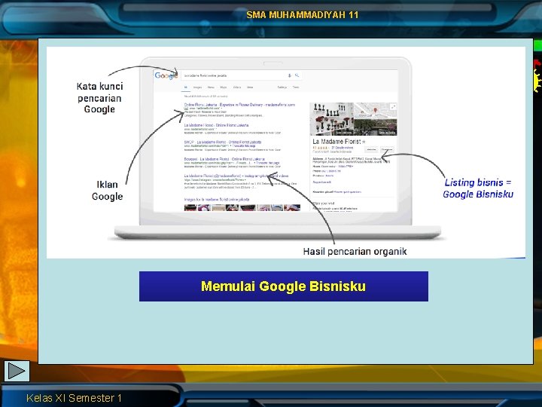Click the Google reviews link in knowledge panel
This screenshot has width=542, height=407.
(x=343, y=148)
